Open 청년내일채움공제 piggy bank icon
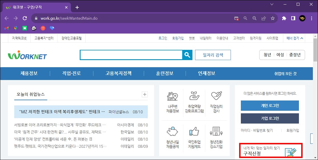This screenshot has width=318, height=160. coord(173,132)
